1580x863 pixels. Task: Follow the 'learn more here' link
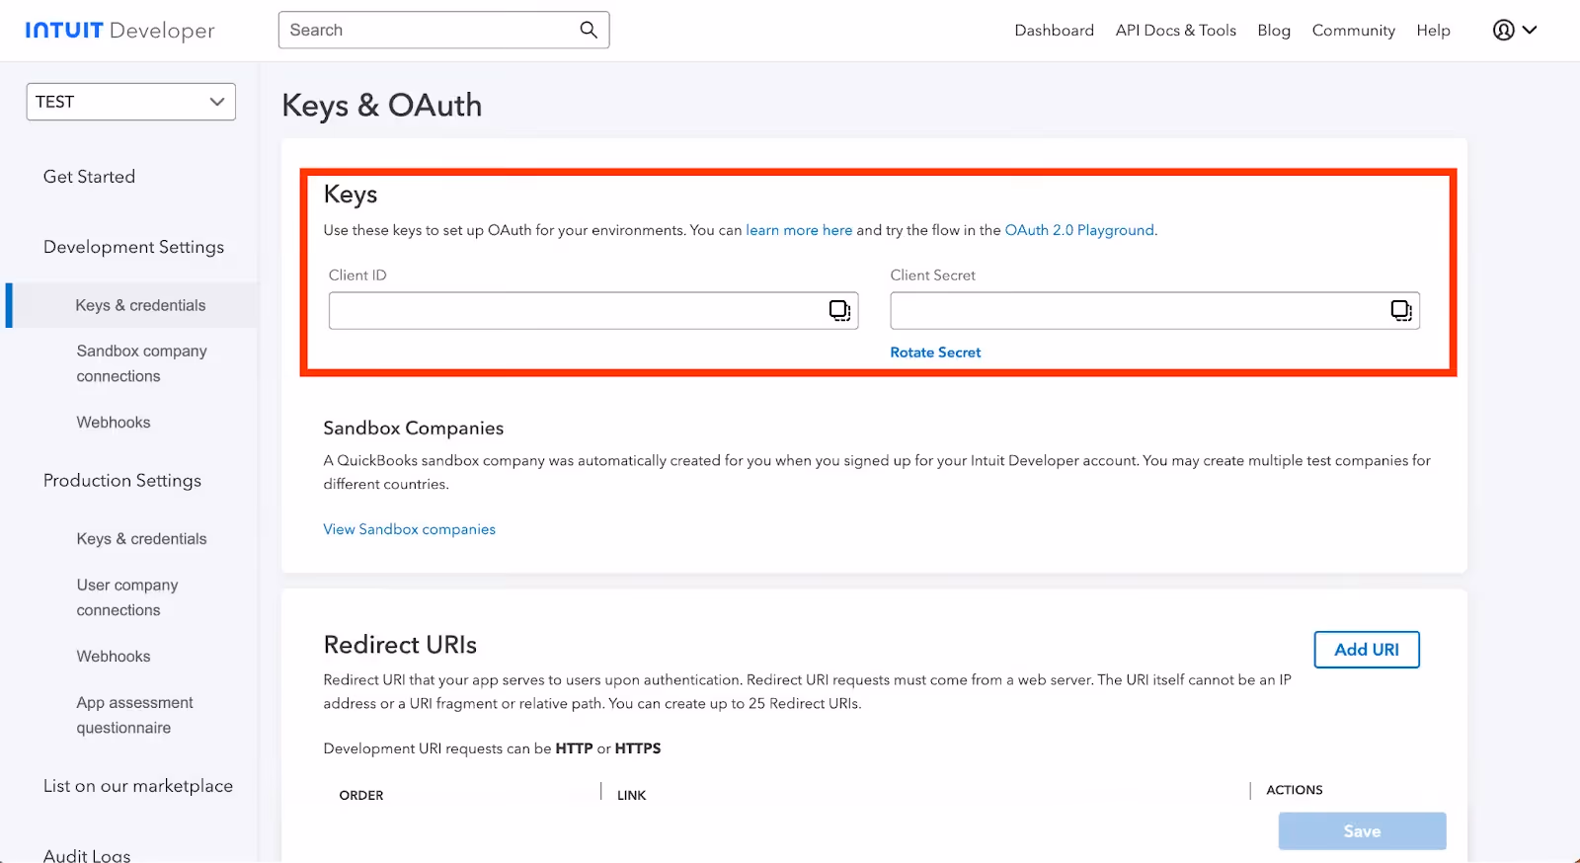click(799, 230)
